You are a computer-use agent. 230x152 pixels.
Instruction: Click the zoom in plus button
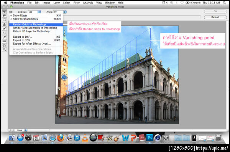click(x=13, y=130)
